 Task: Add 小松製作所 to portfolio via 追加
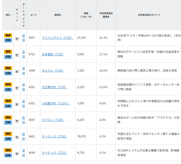pos(24,104)
